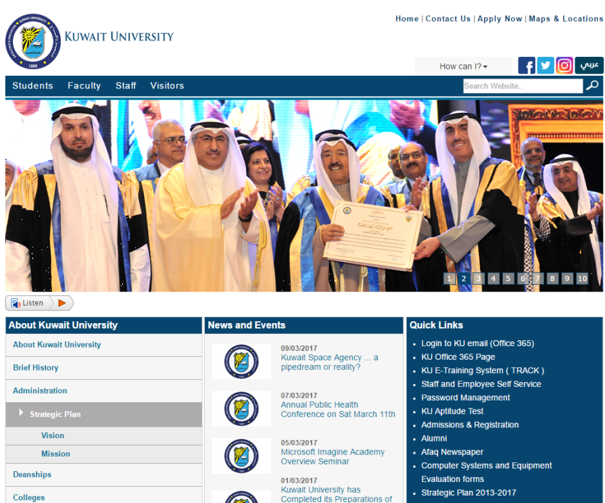This screenshot has height=503, width=605.
Task: Click the main banner slideshow photo
Action: pyautogui.click(x=304, y=195)
